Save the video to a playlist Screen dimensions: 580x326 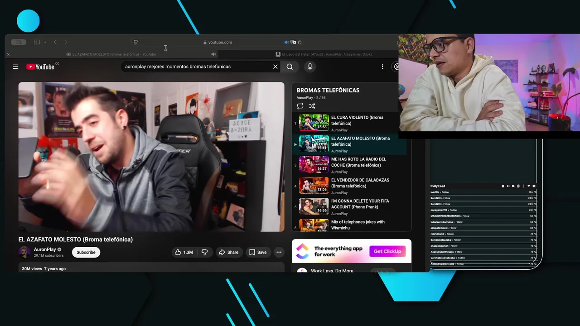click(x=258, y=252)
